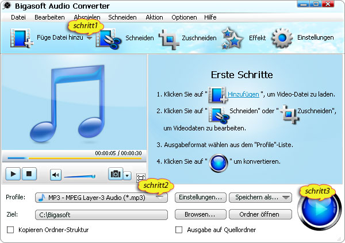Click the Füge Datei hinzu label
Viewport: 345px width, 243px height.
click(60, 37)
